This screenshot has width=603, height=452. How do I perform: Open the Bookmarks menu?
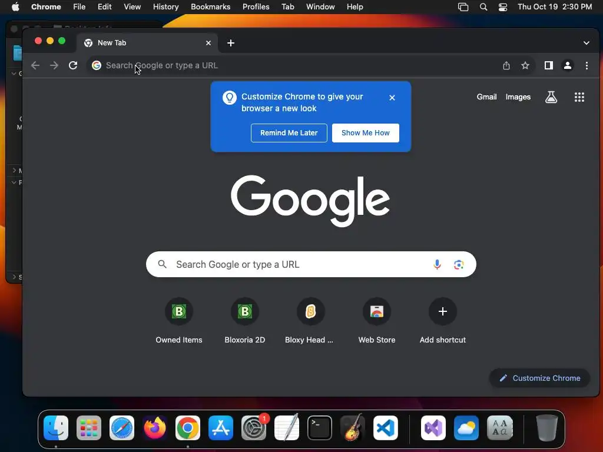(211, 7)
